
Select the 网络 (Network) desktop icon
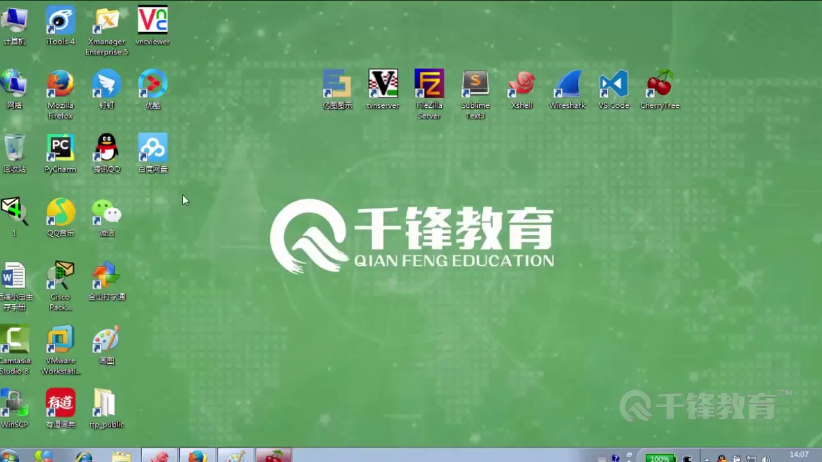tap(14, 90)
